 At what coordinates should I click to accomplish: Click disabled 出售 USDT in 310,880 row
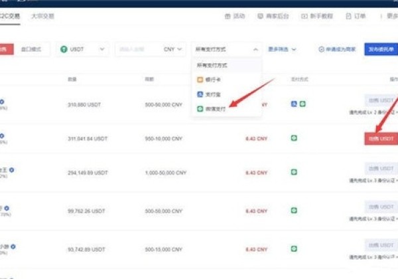[x=381, y=100]
